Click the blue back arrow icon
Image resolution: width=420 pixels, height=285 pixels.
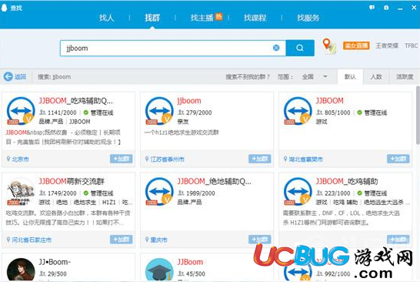pyautogui.click(x=8, y=77)
